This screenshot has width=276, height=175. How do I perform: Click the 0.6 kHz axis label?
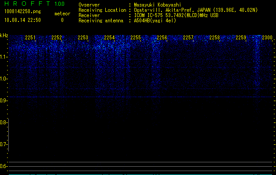[x=3, y=166]
